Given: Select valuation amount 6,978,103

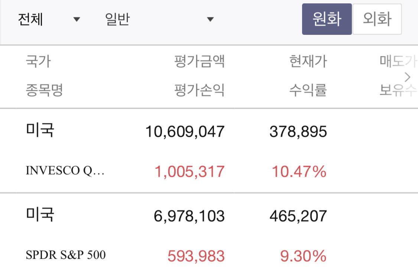Looking at the screenshot, I should [189, 216].
